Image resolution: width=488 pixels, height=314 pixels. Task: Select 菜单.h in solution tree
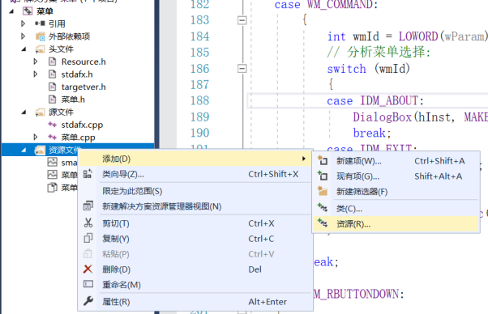73,100
